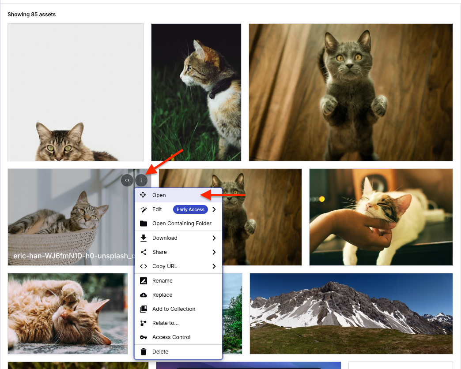The width and height of the screenshot is (461, 369).
Task: Select Add to Collection option
Action: tap(174, 309)
